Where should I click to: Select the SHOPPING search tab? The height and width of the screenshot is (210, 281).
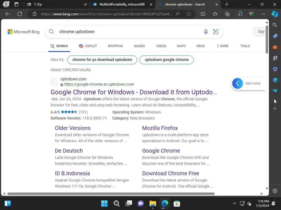click(116, 46)
